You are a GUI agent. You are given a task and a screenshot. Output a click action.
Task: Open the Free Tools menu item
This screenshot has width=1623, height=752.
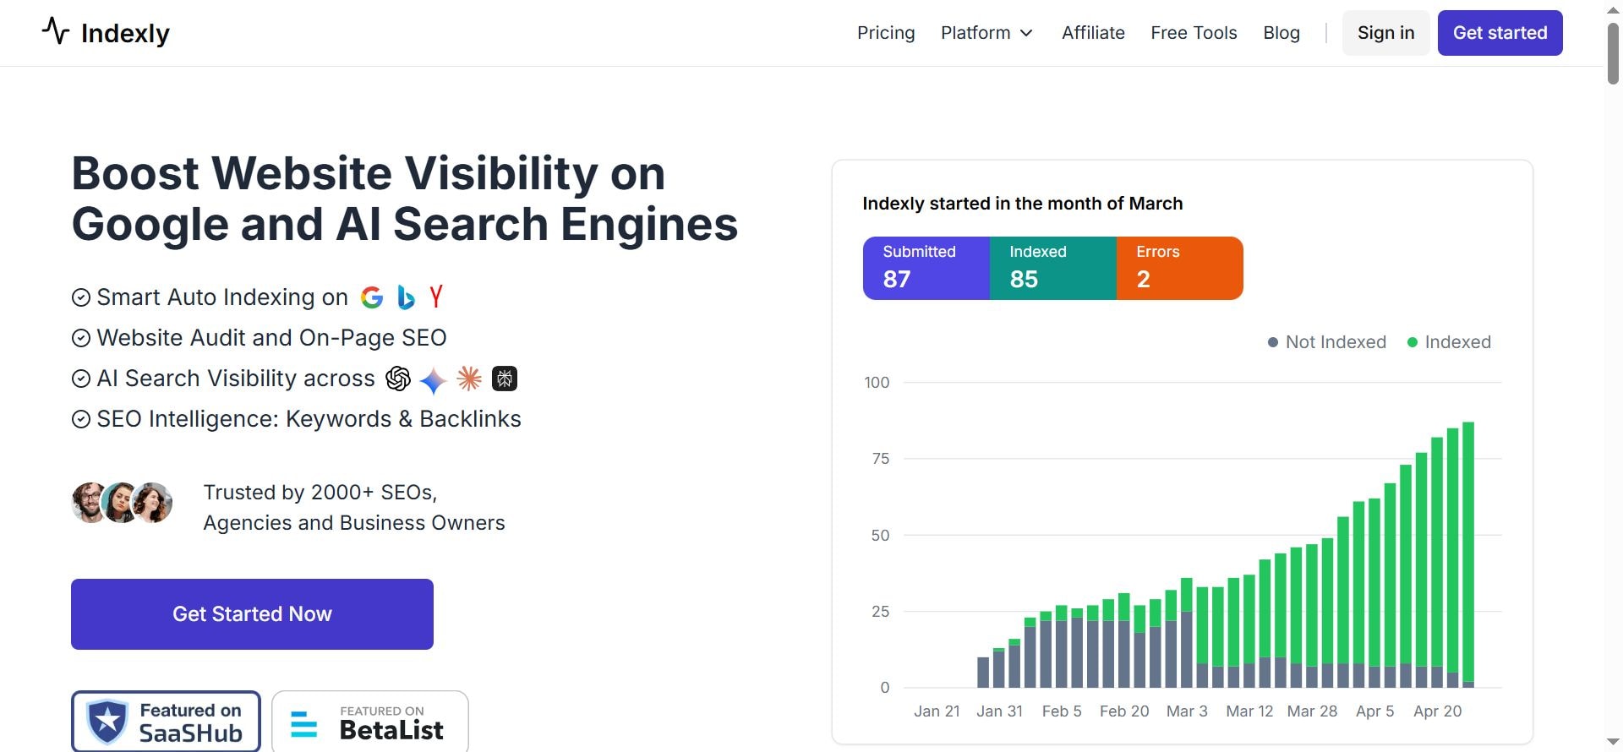click(x=1194, y=33)
